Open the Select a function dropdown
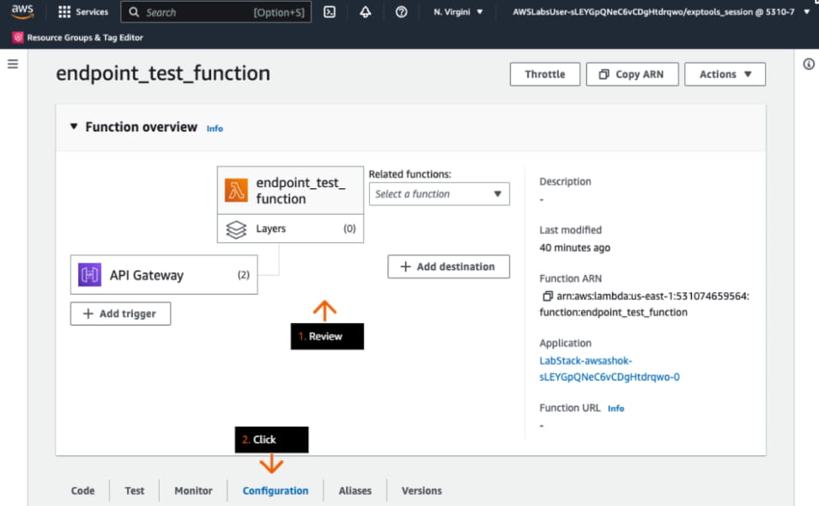 440,194
